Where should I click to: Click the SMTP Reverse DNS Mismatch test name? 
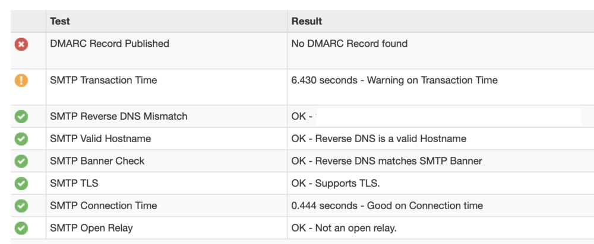click(118, 117)
